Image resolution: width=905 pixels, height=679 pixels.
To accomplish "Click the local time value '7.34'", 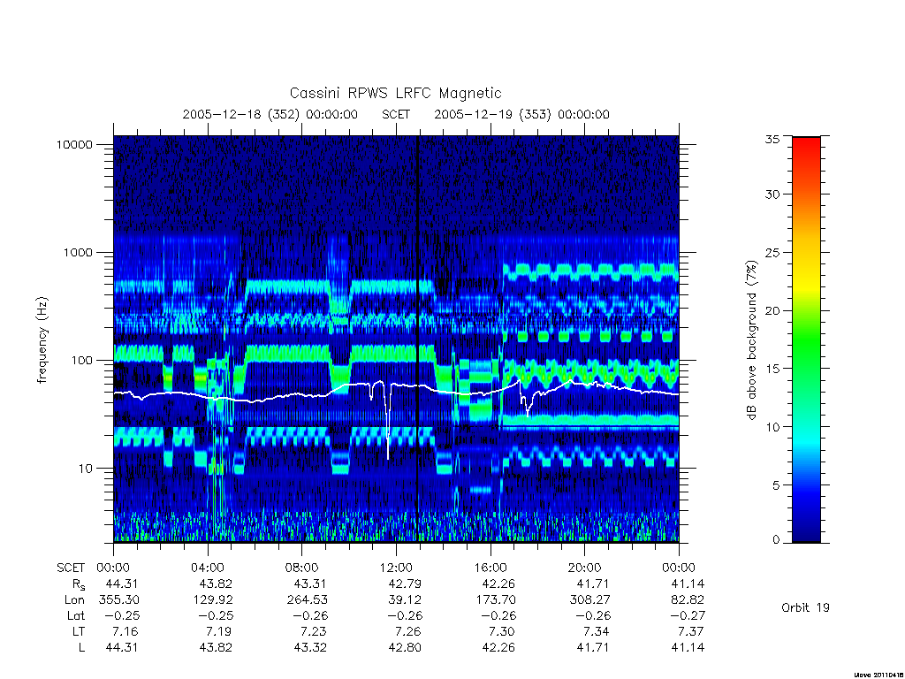I will pyautogui.click(x=597, y=632).
